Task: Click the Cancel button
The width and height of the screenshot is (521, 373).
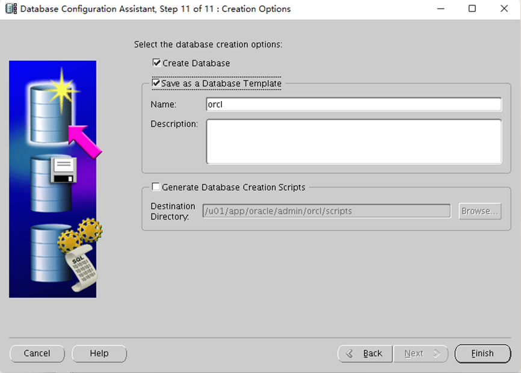Action: tap(37, 353)
